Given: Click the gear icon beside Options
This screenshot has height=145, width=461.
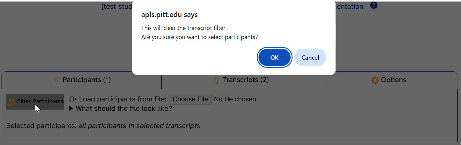Looking at the screenshot, I should pyautogui.click(x=375, y=80).
